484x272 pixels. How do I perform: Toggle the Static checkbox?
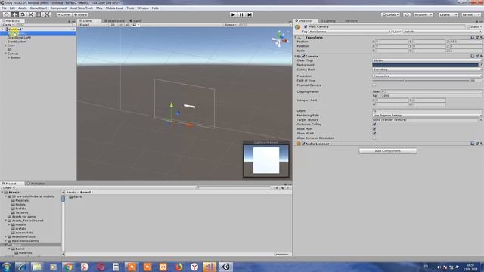[468, 27]
